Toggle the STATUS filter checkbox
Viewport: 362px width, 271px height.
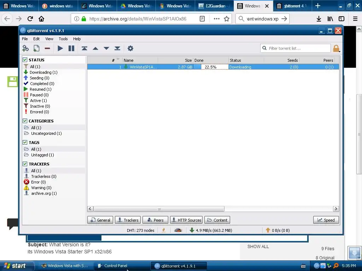(25, 60)
